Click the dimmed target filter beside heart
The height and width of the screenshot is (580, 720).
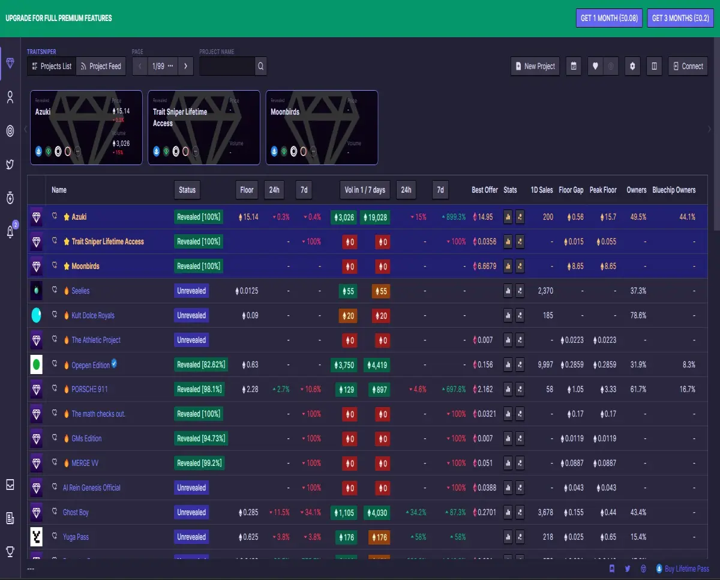611,66
